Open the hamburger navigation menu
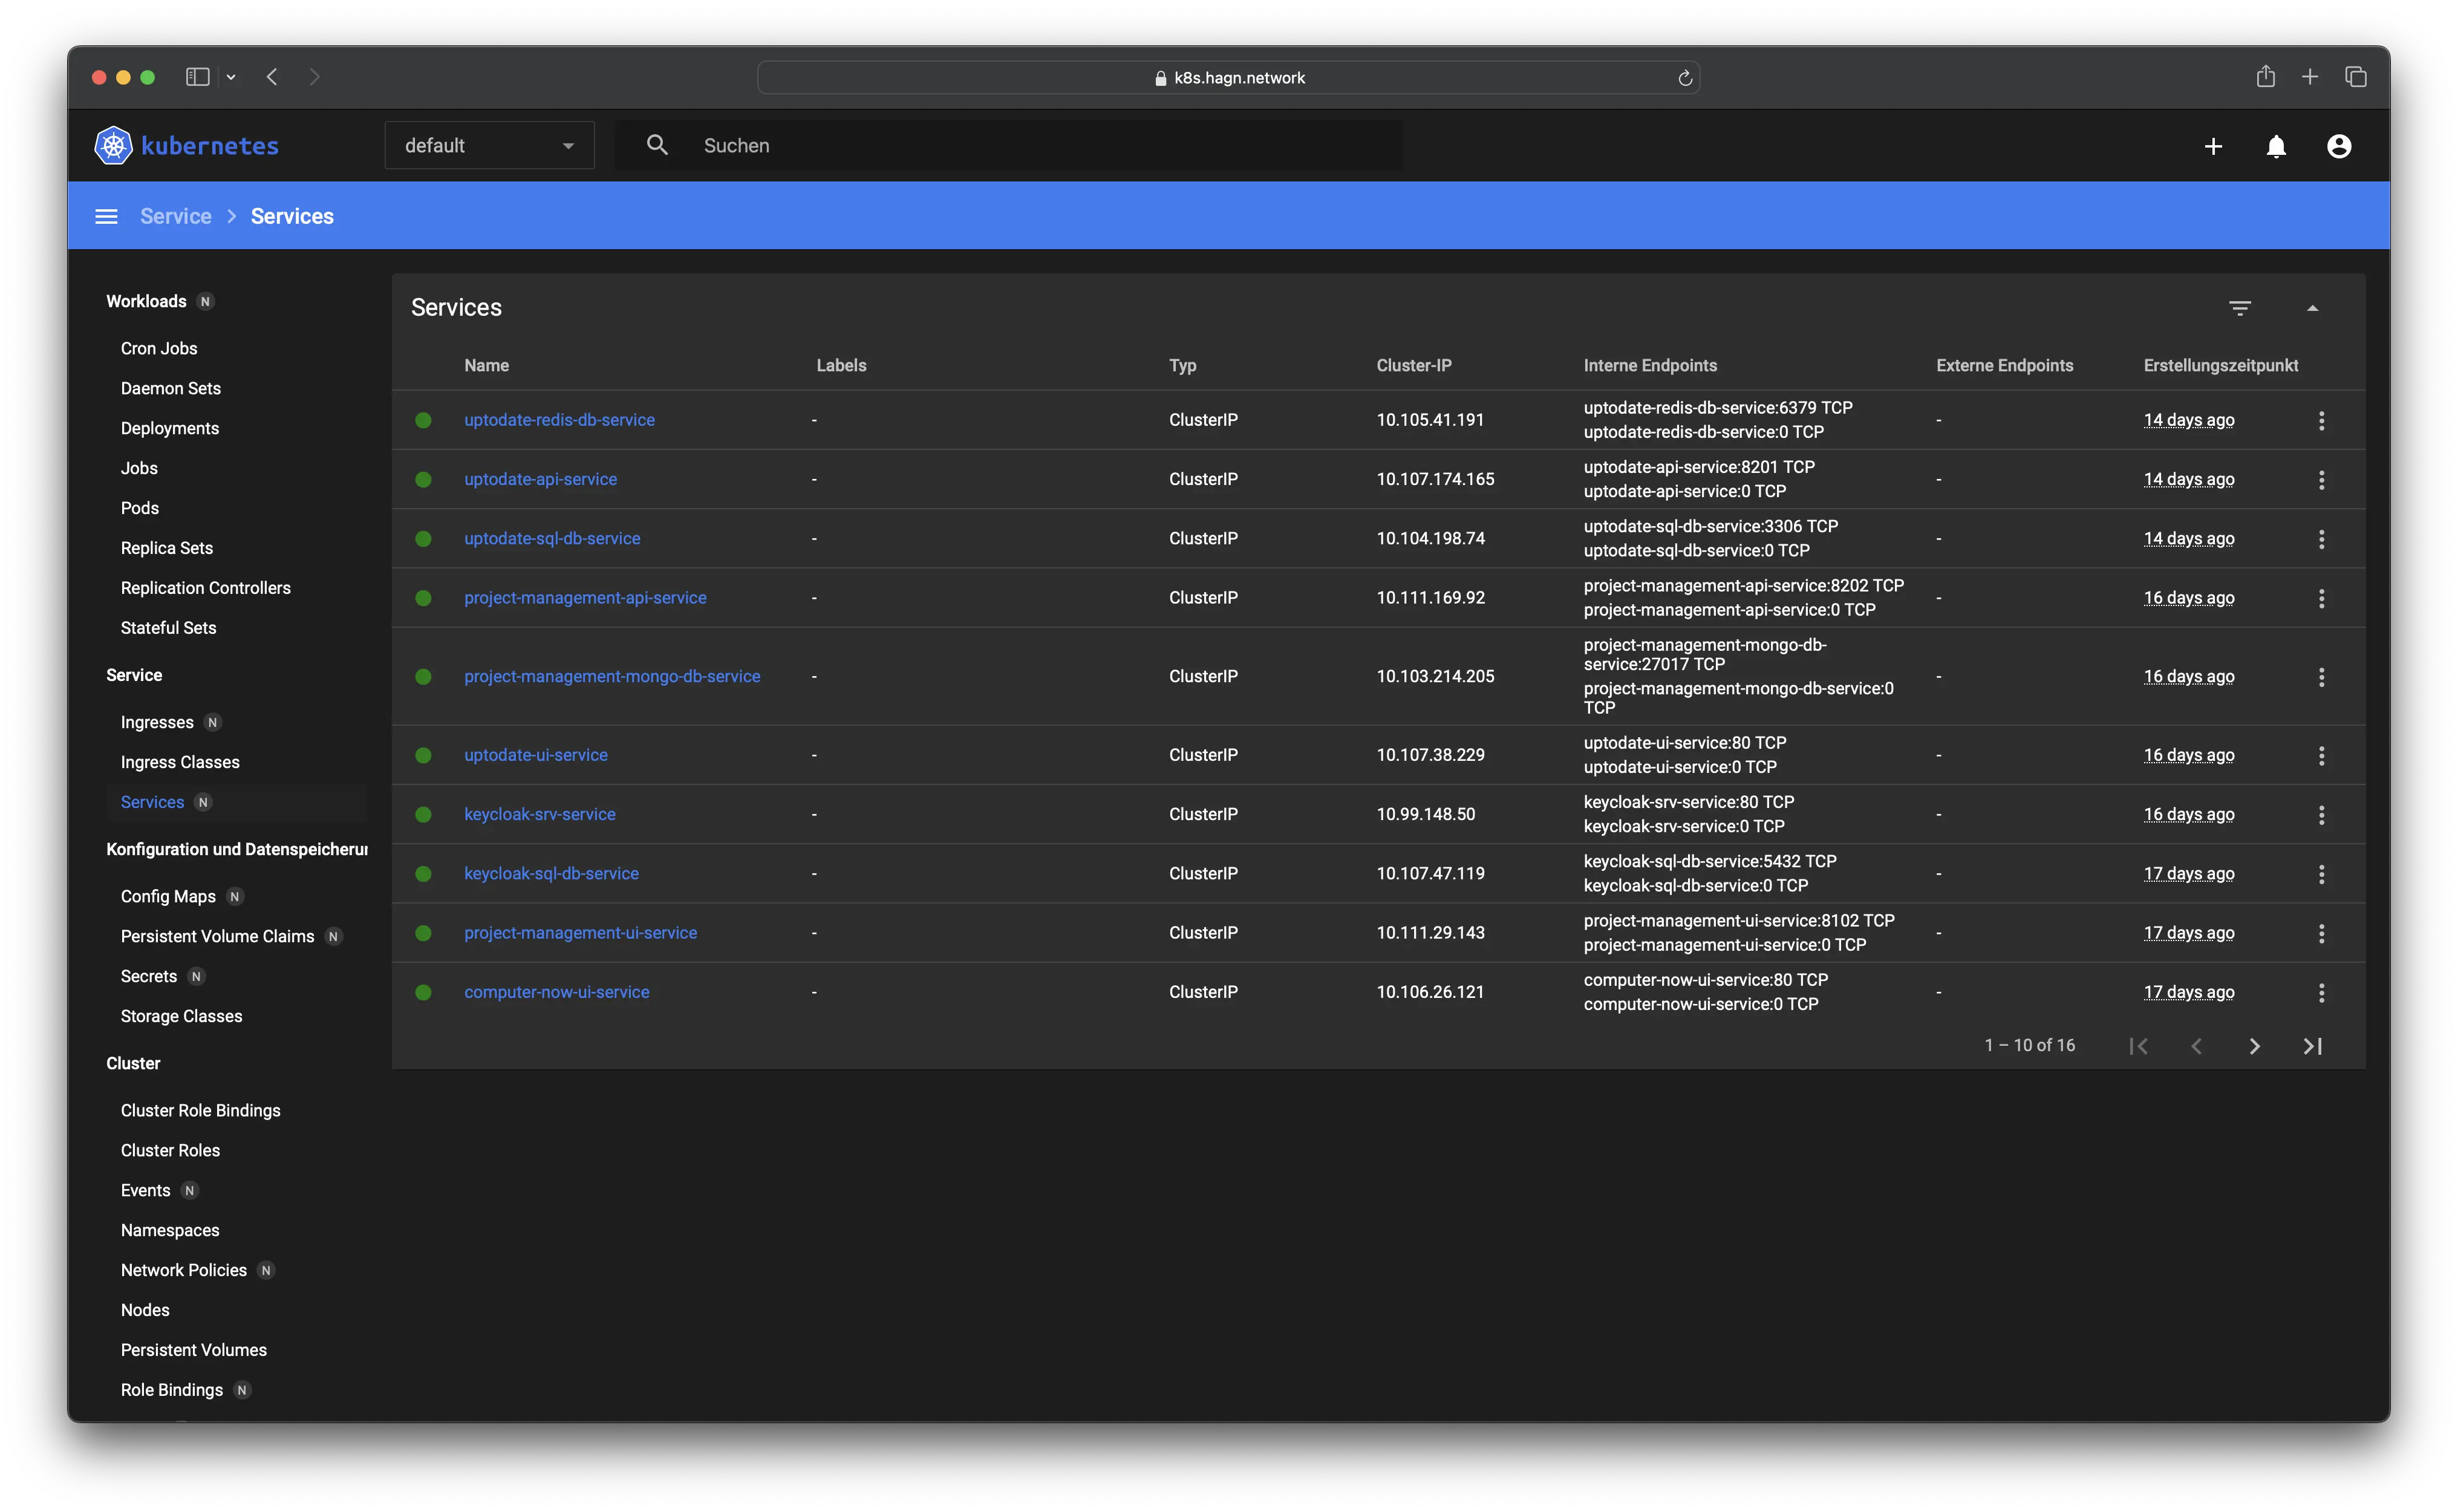Viewport: 2458px width, 1512px height. point(106,217)
